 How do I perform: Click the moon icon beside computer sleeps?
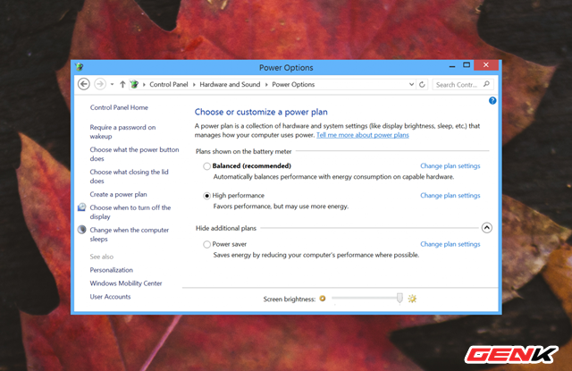[81, 230]
